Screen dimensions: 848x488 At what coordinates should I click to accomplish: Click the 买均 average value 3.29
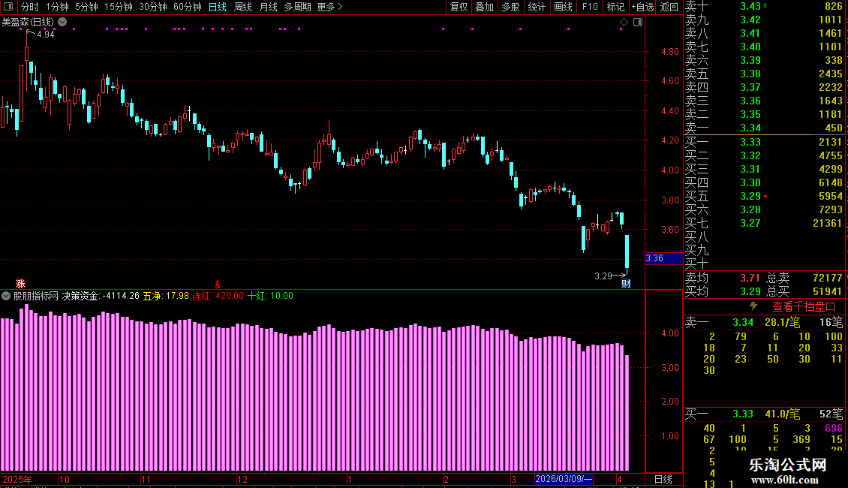(x=750, y=291)
